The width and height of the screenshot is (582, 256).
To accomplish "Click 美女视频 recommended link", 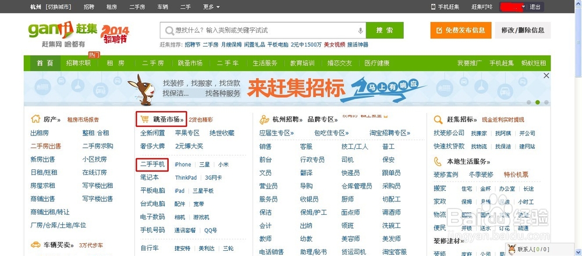I will pos(335,45).
